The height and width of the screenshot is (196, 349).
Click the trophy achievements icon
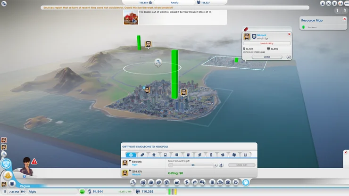coord(334,3)
